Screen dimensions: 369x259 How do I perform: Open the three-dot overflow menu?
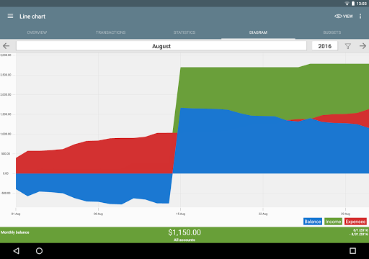[360, 16]
